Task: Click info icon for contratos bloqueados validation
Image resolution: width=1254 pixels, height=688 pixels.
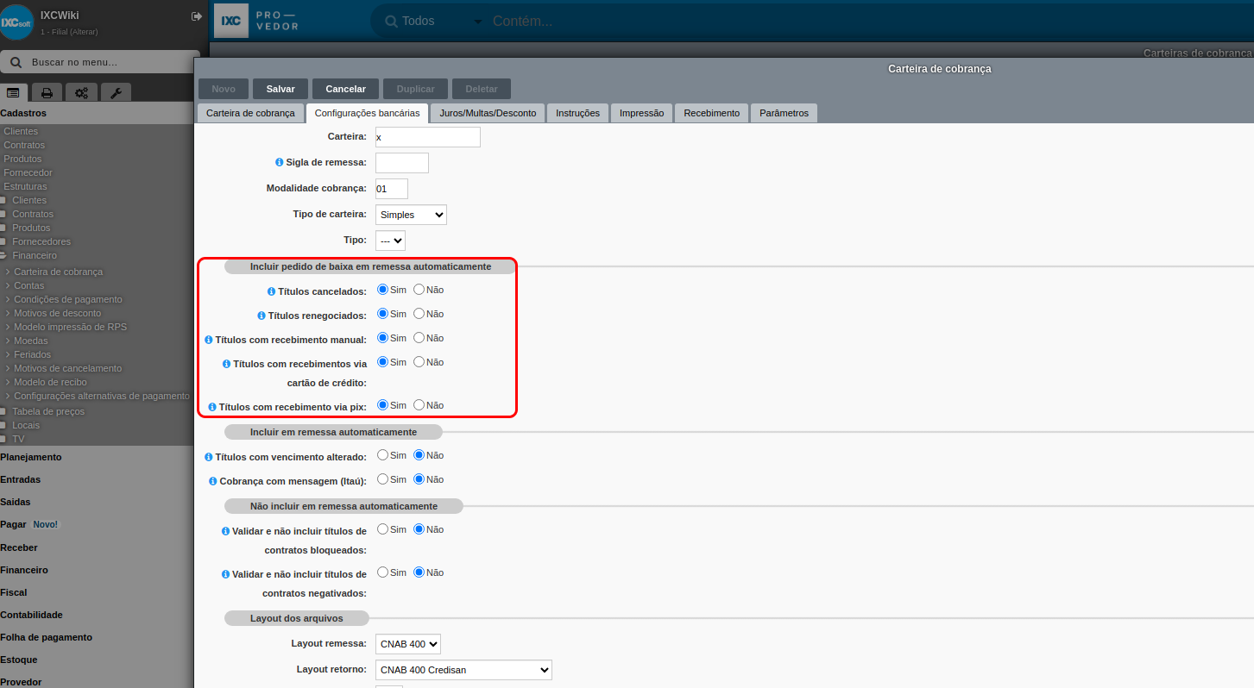Action: tap(225, 531)
